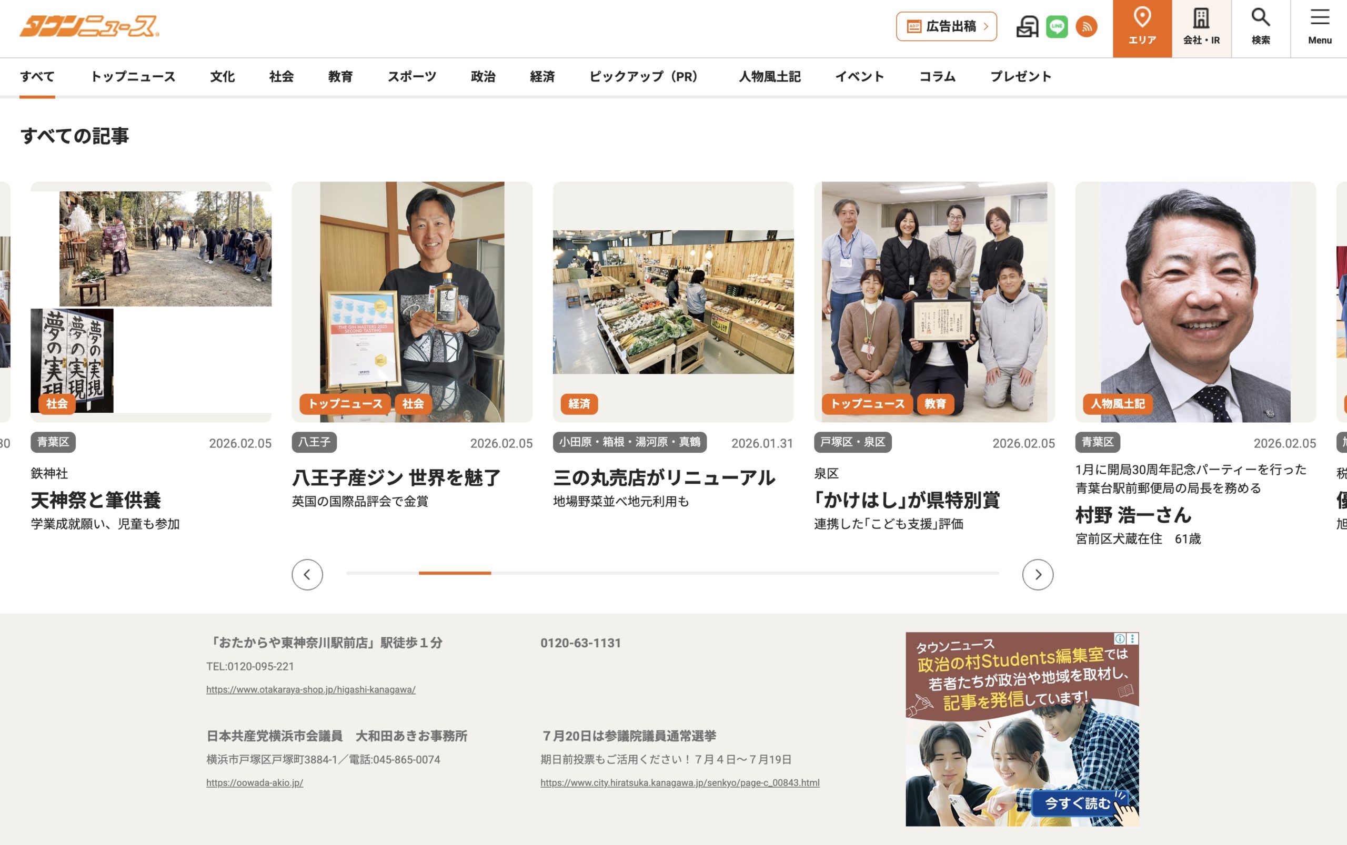The image size is (1347, 845).
Task: Click the Town News logo
Action: [x=89, y=26]
